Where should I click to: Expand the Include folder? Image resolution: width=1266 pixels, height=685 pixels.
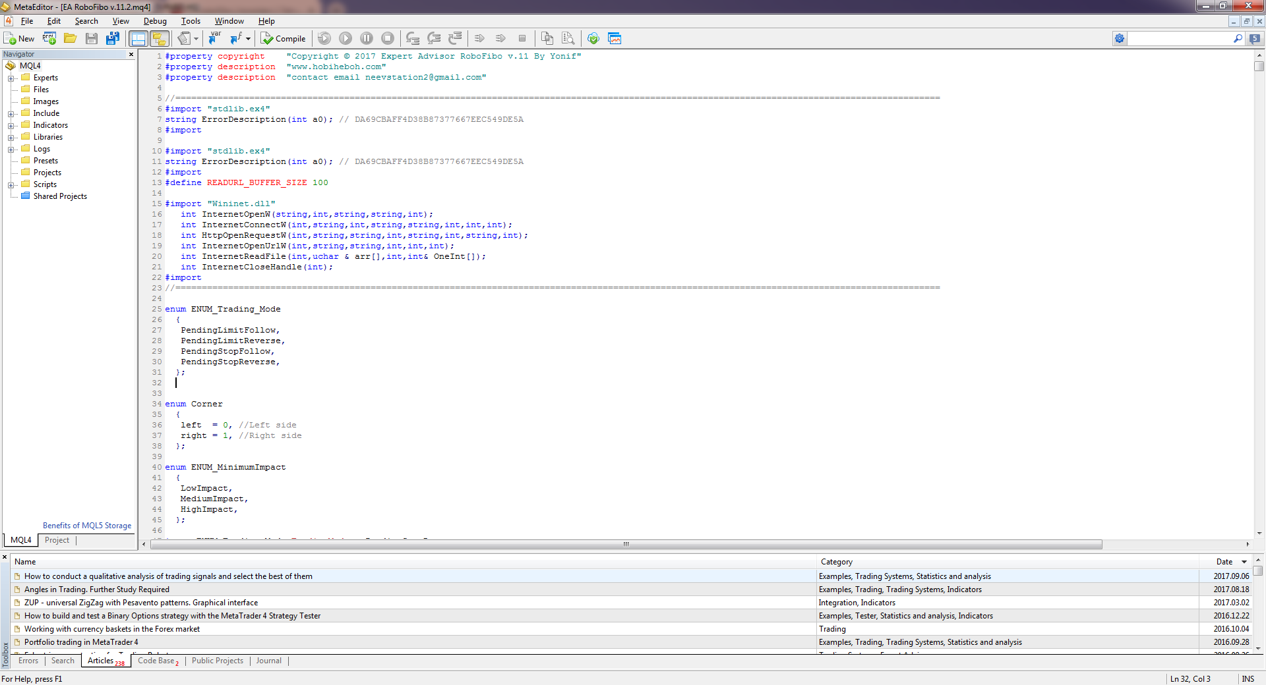coord(11,114)
